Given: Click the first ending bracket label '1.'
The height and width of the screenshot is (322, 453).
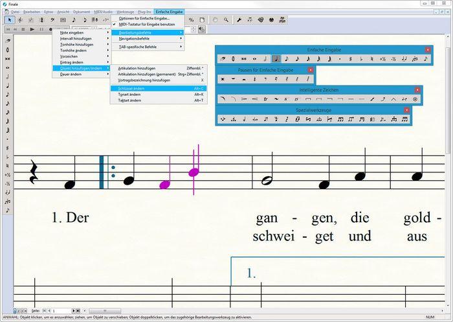Looking at the screenshot, I should (x=251, y=273).
